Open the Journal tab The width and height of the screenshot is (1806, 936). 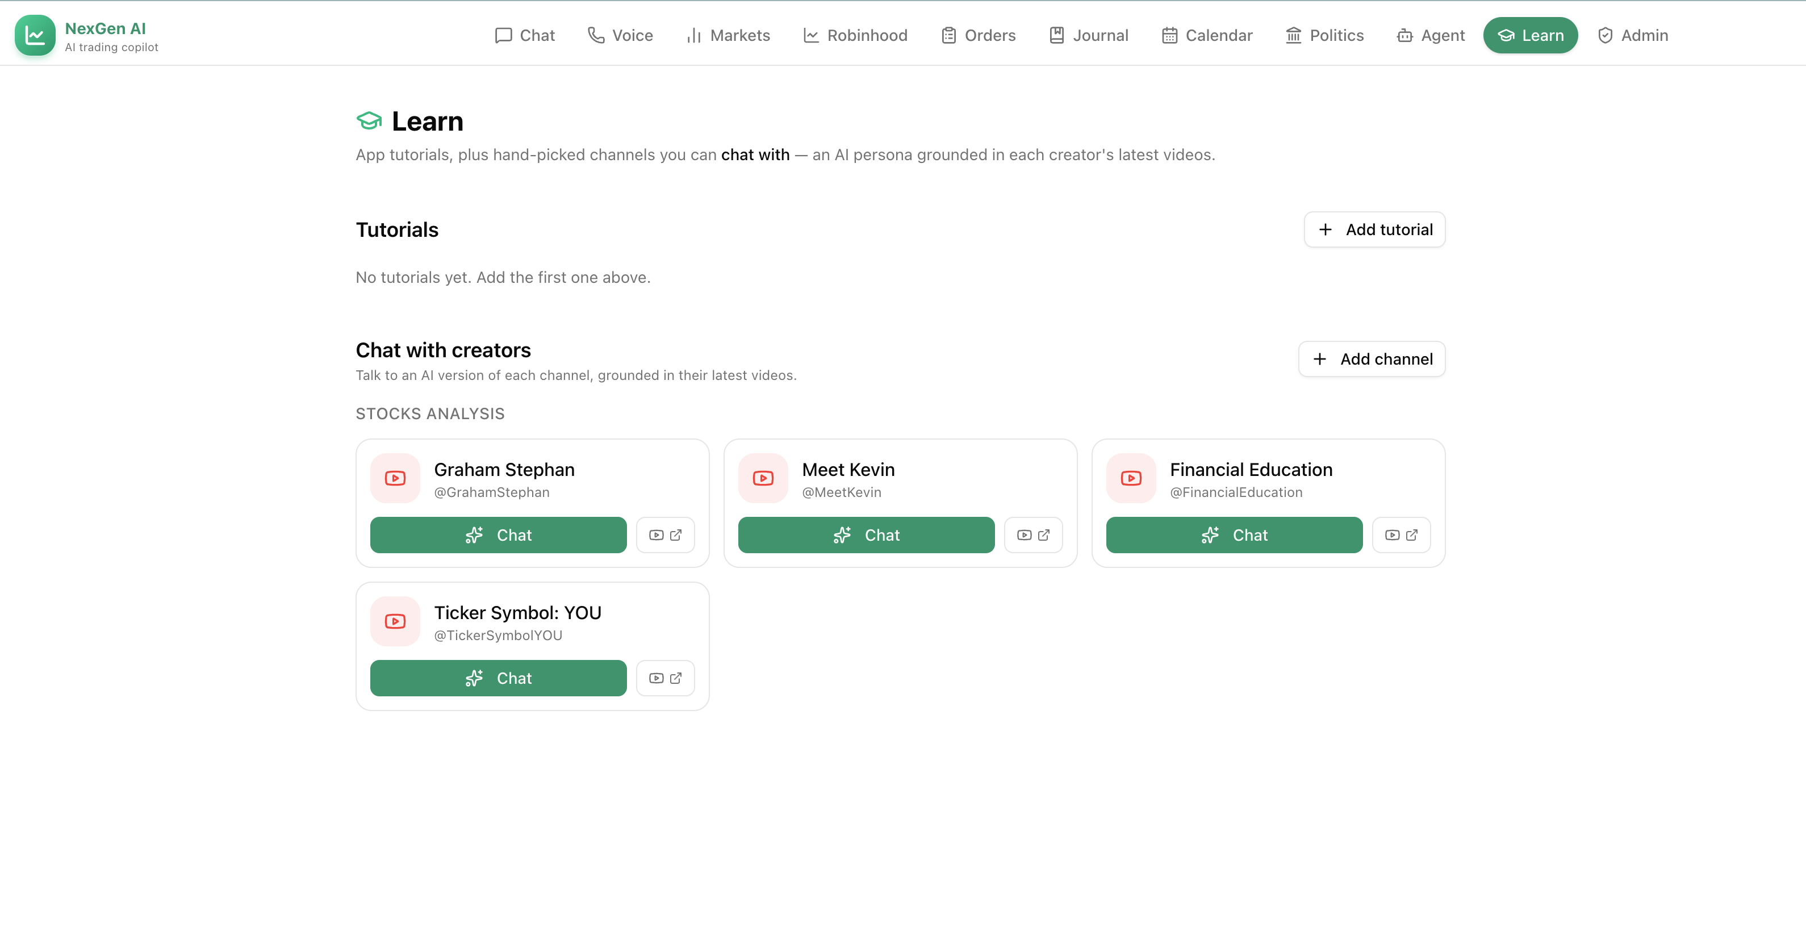1088,35
